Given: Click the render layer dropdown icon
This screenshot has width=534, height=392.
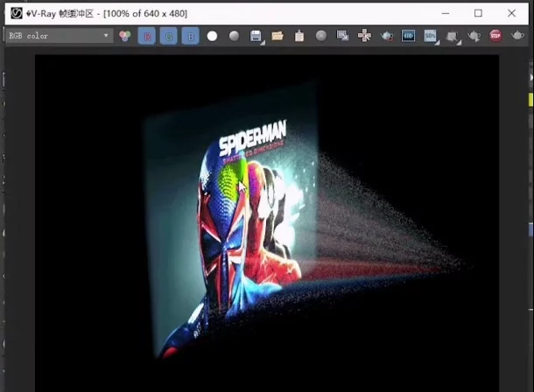Looking at the screenshot, I should [453, 37].
